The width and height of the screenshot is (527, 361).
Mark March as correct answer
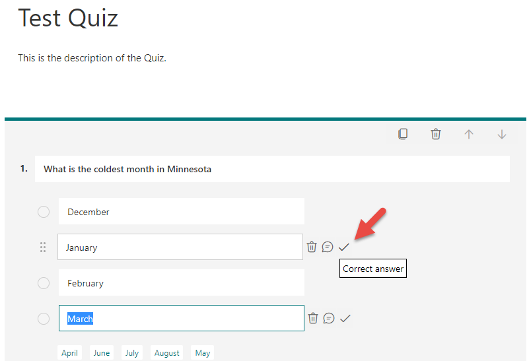[x=345, y=318]
